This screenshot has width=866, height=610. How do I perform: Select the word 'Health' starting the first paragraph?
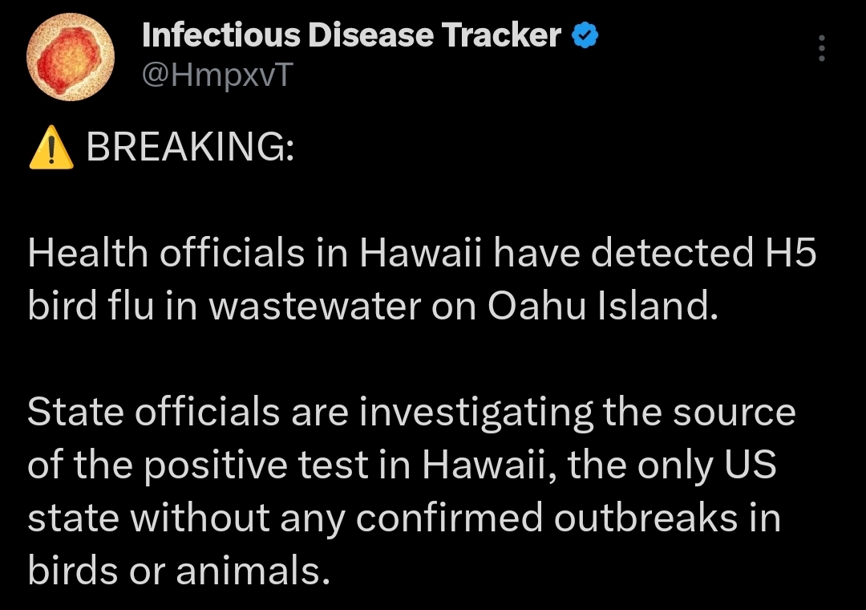click(x=88, y=253)
